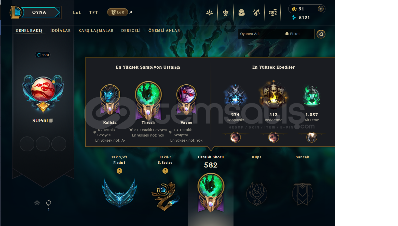The height and width of the screenshot is (226, 398).
Task: Switch to the DERECELİ tab
Action: click(x=131, y=31)
